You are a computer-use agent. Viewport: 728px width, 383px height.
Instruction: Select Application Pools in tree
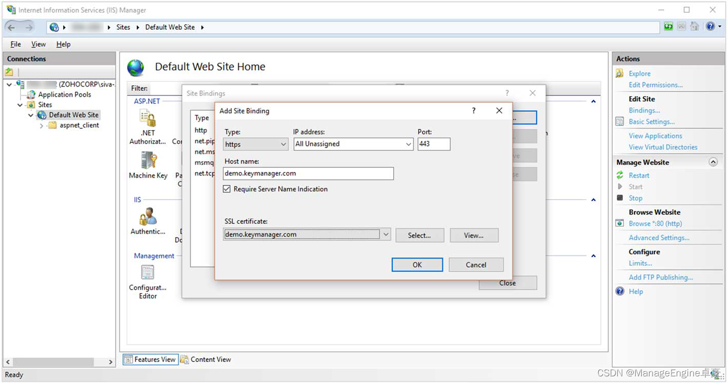tap(65, 95)
